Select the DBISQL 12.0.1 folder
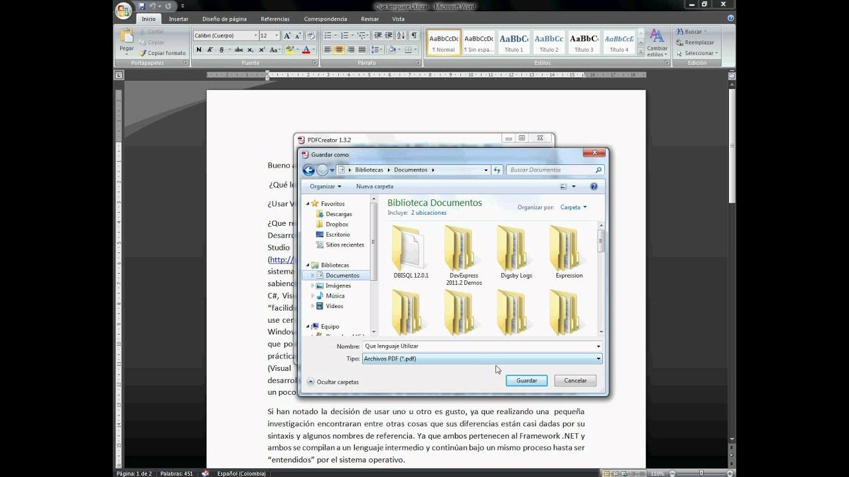The height and width of the screenshot is (477, 849). pyautogui.click(x=411, y=252)
